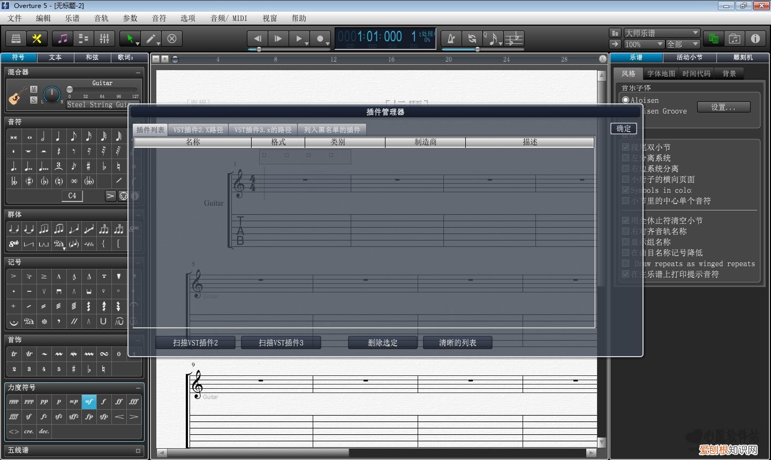Click the 确定 button in plugin manager
Image resolution: width=771 pixels, height=460 pixels.
624,129
